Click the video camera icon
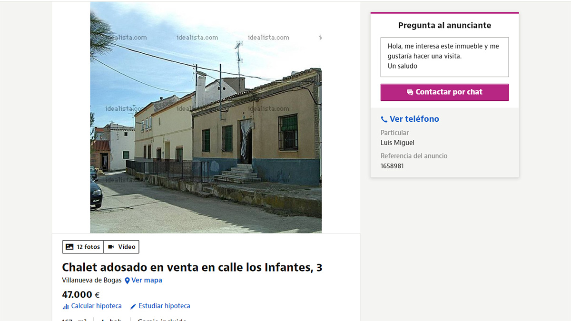 111,247
